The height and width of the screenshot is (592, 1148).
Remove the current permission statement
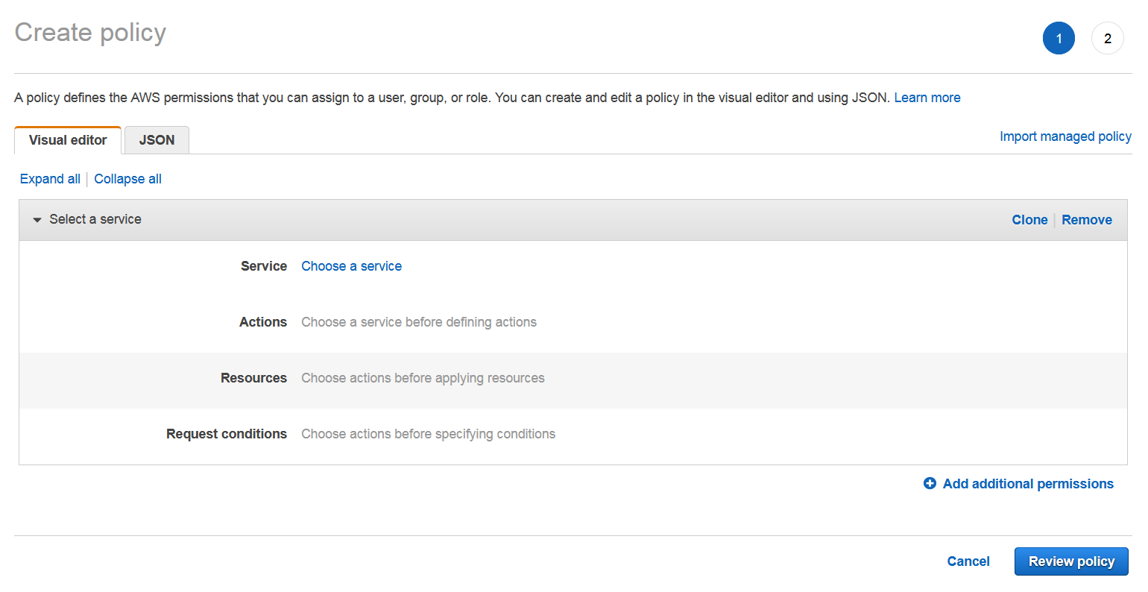[1086, 219]
